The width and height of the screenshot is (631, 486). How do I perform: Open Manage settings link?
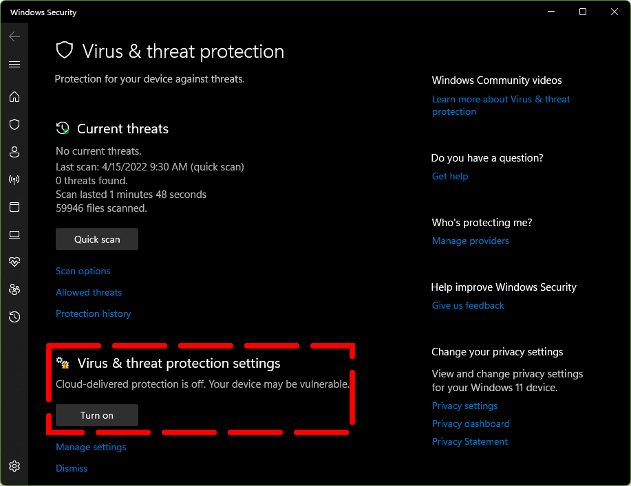(91, 447)
